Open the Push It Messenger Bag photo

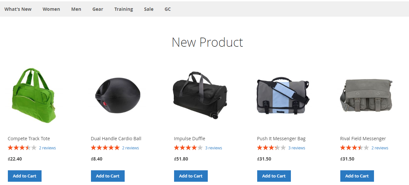pos(283,95)
